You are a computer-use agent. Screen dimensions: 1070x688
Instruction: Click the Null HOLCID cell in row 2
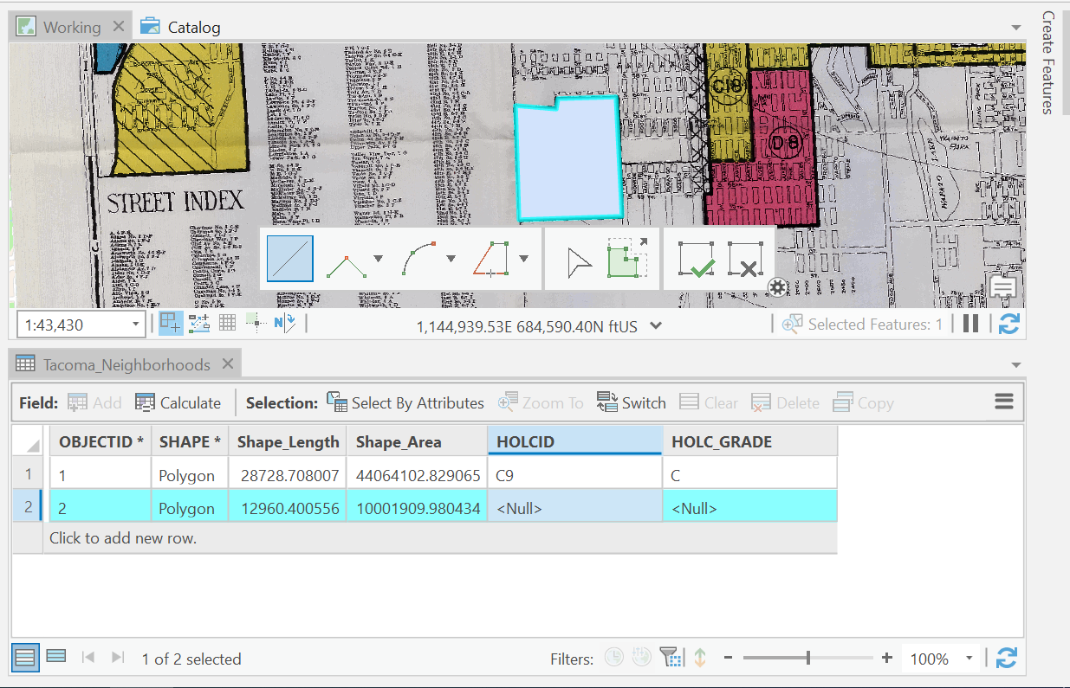(575, 508)
